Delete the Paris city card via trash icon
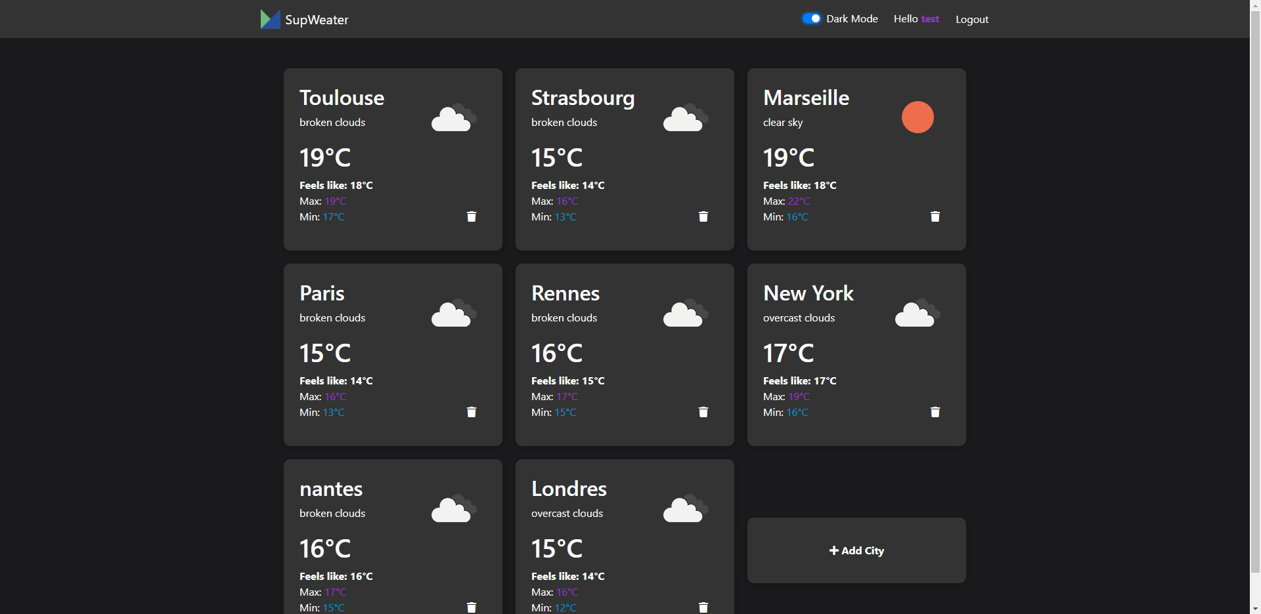Viewport: 1261px width, 614px height. pyautogui.click(x=471, y=412)
